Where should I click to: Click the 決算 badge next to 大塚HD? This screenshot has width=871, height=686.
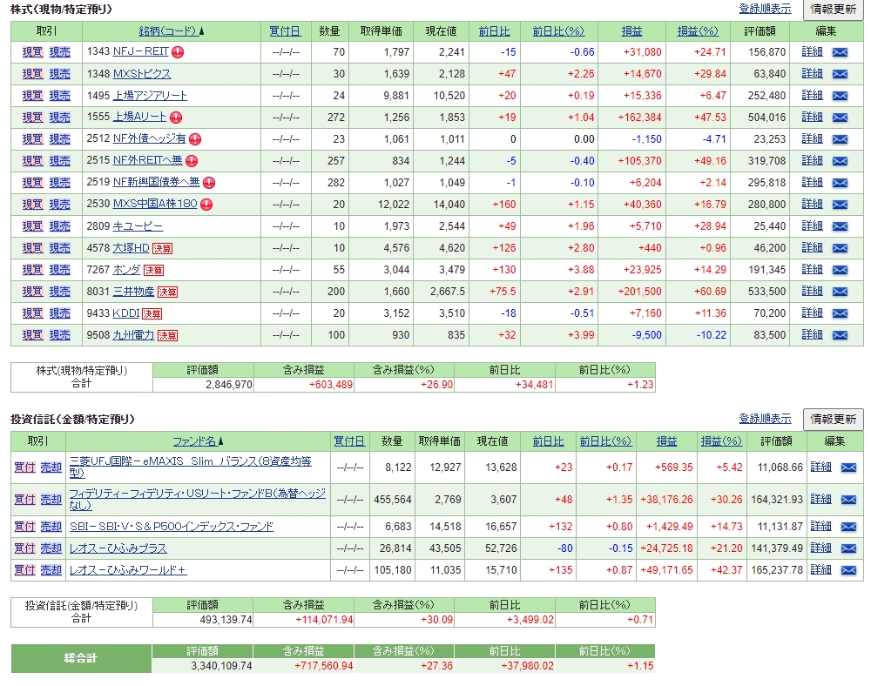[163, 248]
